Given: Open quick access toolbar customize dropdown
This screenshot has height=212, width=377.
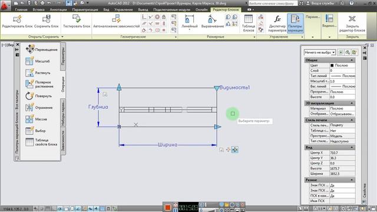Looking at the screenshot, I should click(x=88, y=3).
